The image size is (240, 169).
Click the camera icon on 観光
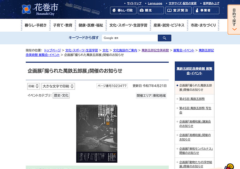pyautogui.click(x=142, y=10)
